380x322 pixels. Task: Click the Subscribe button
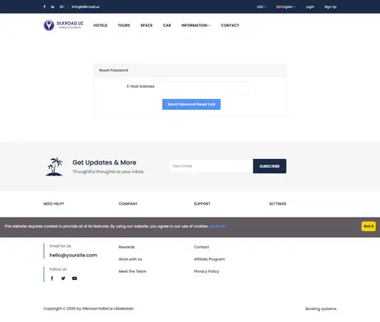269,166
